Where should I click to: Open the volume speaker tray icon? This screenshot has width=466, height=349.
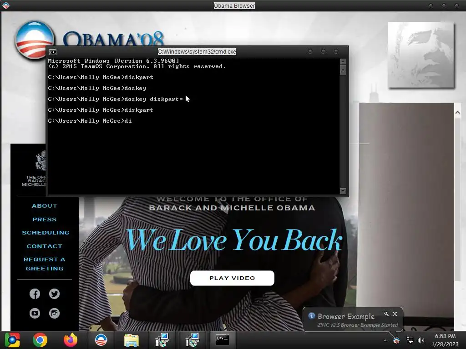coord(421,340)
